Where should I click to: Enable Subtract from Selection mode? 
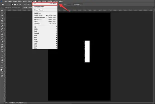point(18,4)
